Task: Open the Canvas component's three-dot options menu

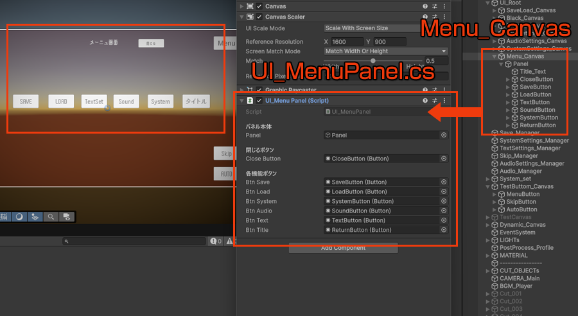Action: click(444, 6)
